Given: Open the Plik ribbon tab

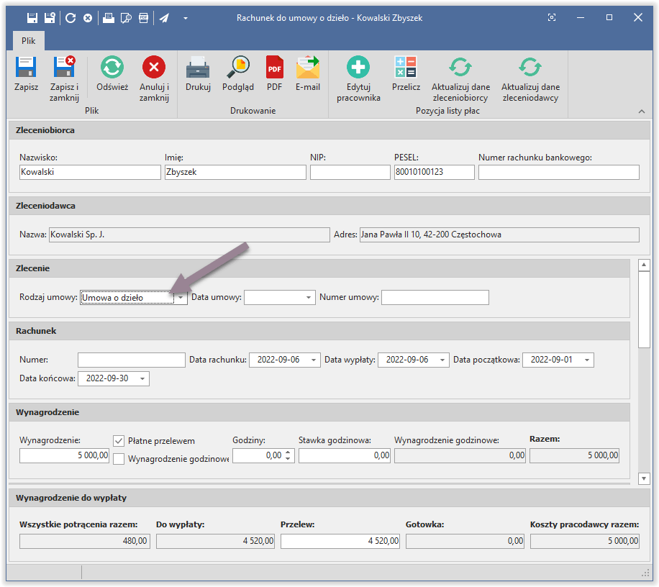Looking at the screenshot, I should tap(28, 41).
